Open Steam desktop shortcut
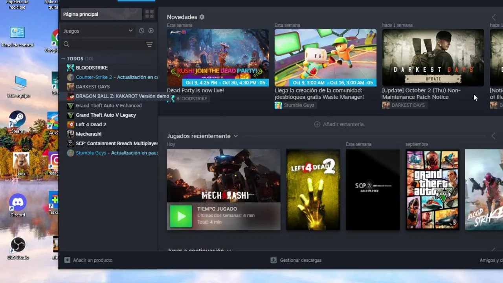Image resolution: width=503 pixels, height=283 pixels. pyautogui.click(x=17, y=122)
